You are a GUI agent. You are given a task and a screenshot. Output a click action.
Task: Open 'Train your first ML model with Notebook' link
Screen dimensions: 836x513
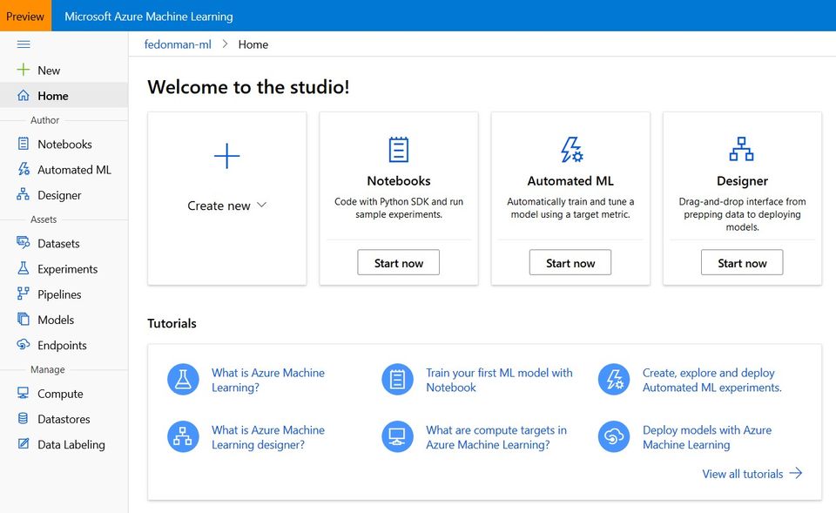tap(499, 380)
